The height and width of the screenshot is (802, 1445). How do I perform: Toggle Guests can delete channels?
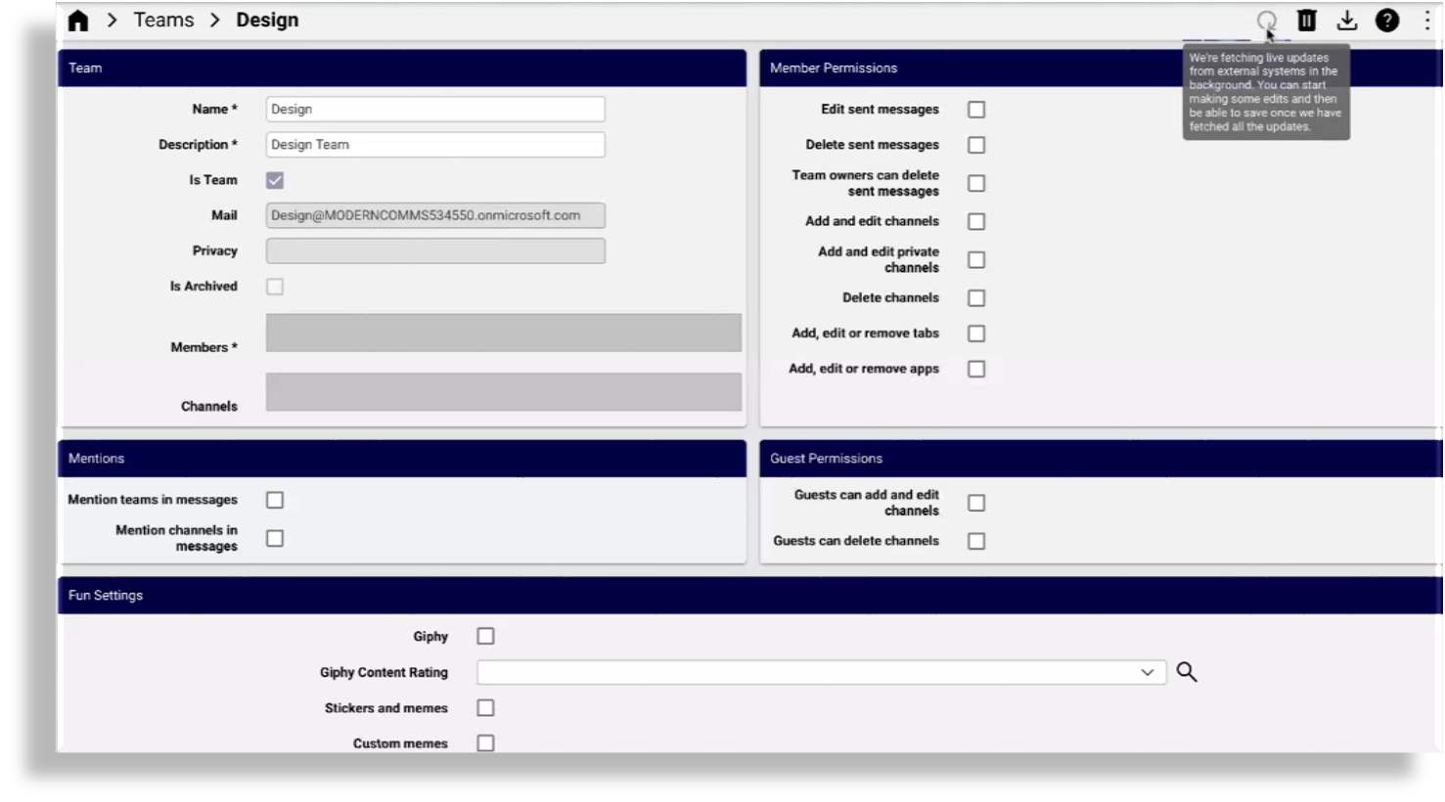click(975, 541)
